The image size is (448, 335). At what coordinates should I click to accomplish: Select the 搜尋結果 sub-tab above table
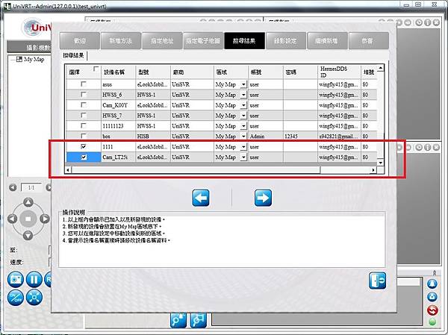point(74,55)
